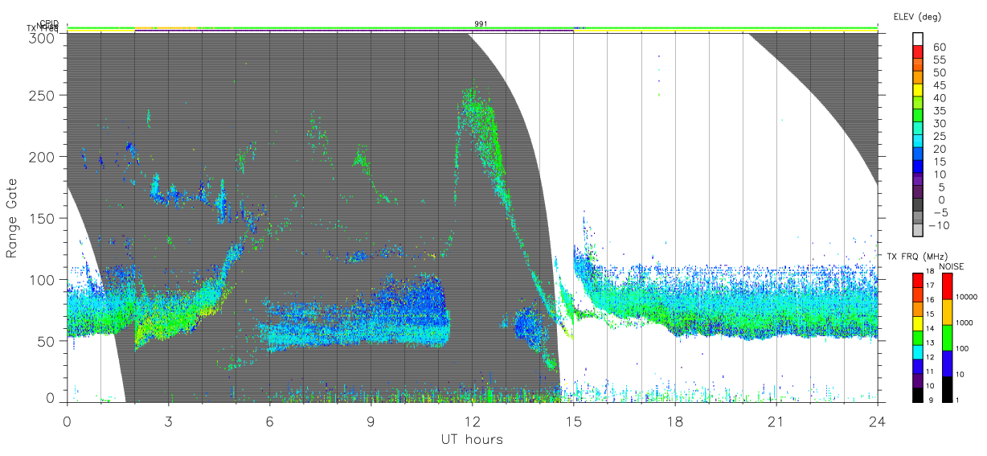Click the 0 tick on Range Gate axis
The image size is (987, 456).
(50, 396)
